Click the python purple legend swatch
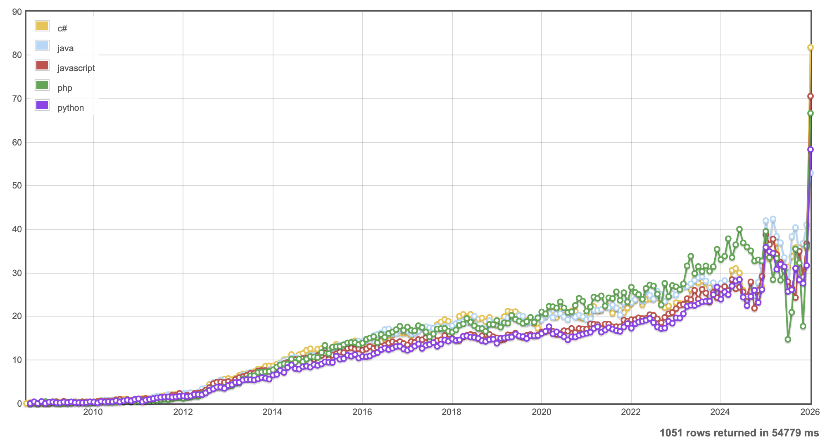 click(42, 105)
